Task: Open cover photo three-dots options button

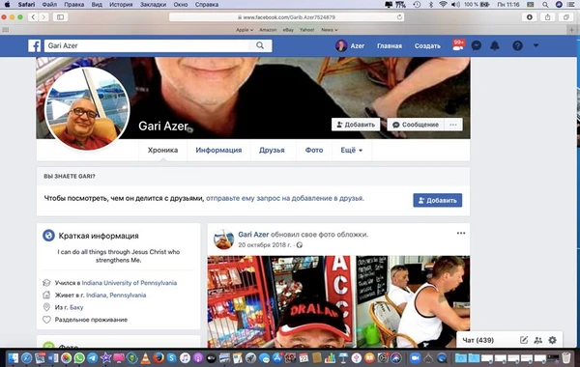Action: [x=453, y=125]
